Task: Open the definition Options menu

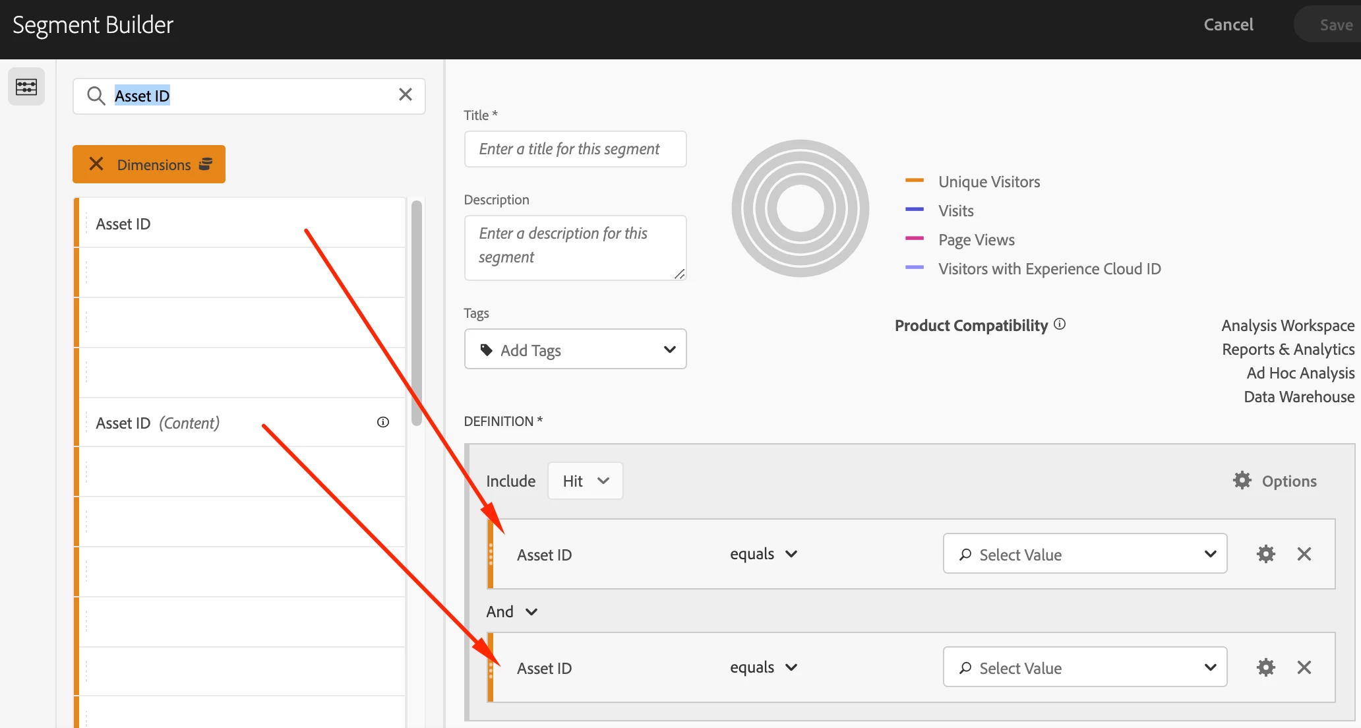Action: coord(1275,481)
